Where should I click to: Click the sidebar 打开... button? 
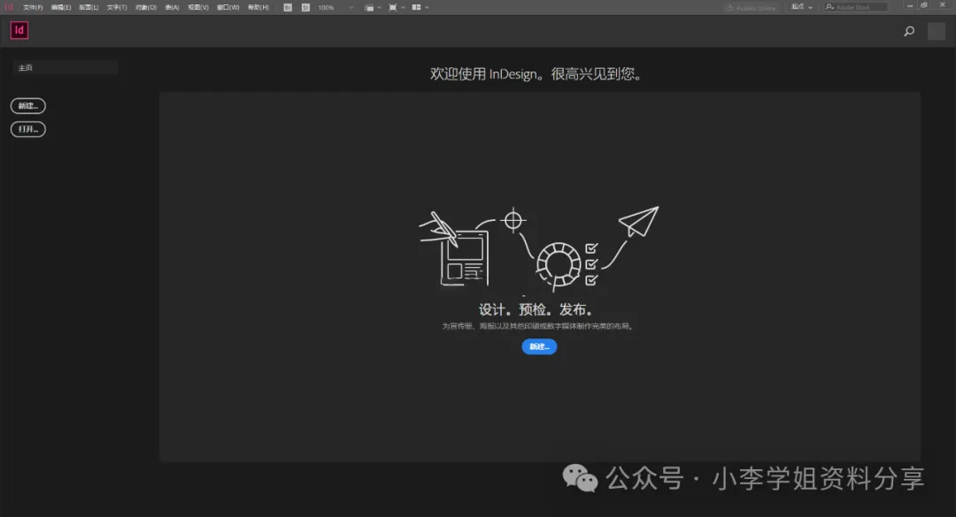[x=28, y=129]
